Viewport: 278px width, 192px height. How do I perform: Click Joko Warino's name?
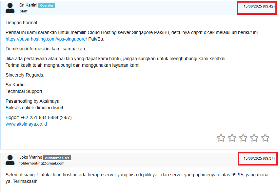(x=31, y=157)
